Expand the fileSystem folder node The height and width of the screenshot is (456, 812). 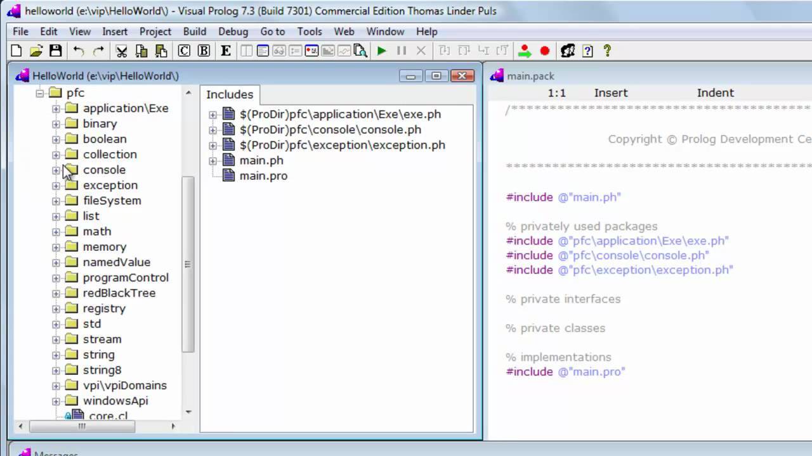click(56, 201)
